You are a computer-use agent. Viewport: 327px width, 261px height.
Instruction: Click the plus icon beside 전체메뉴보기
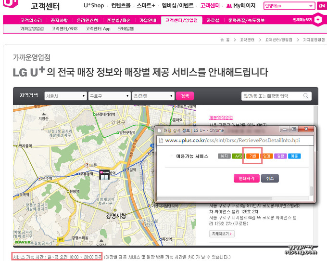pyautogui.click(x=317, y=20)
